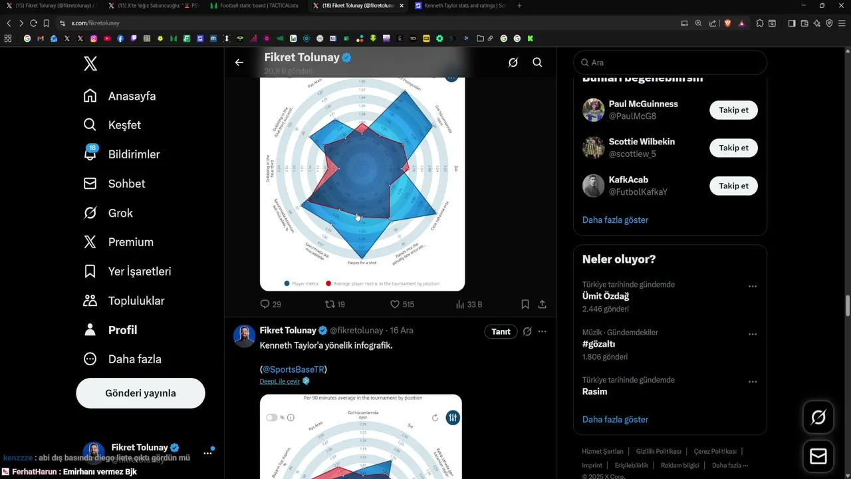Click Daha fazla göster under follow suggestions
Screen dimensions: 851x479
click(x=615, y=220)
